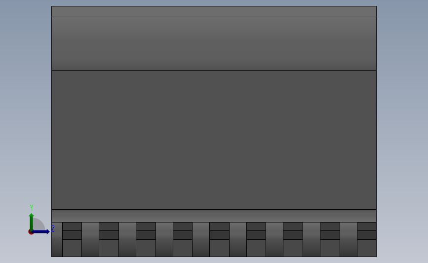Image resolution: width=428 pixels, height=263 pixels.
Task: Select the narrow top strip face of the model
Action: pyautogui.click(x=214, y=11)
